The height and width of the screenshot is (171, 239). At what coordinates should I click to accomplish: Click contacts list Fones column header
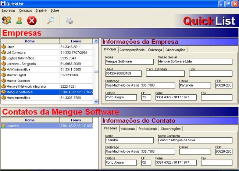click(76, 120)
